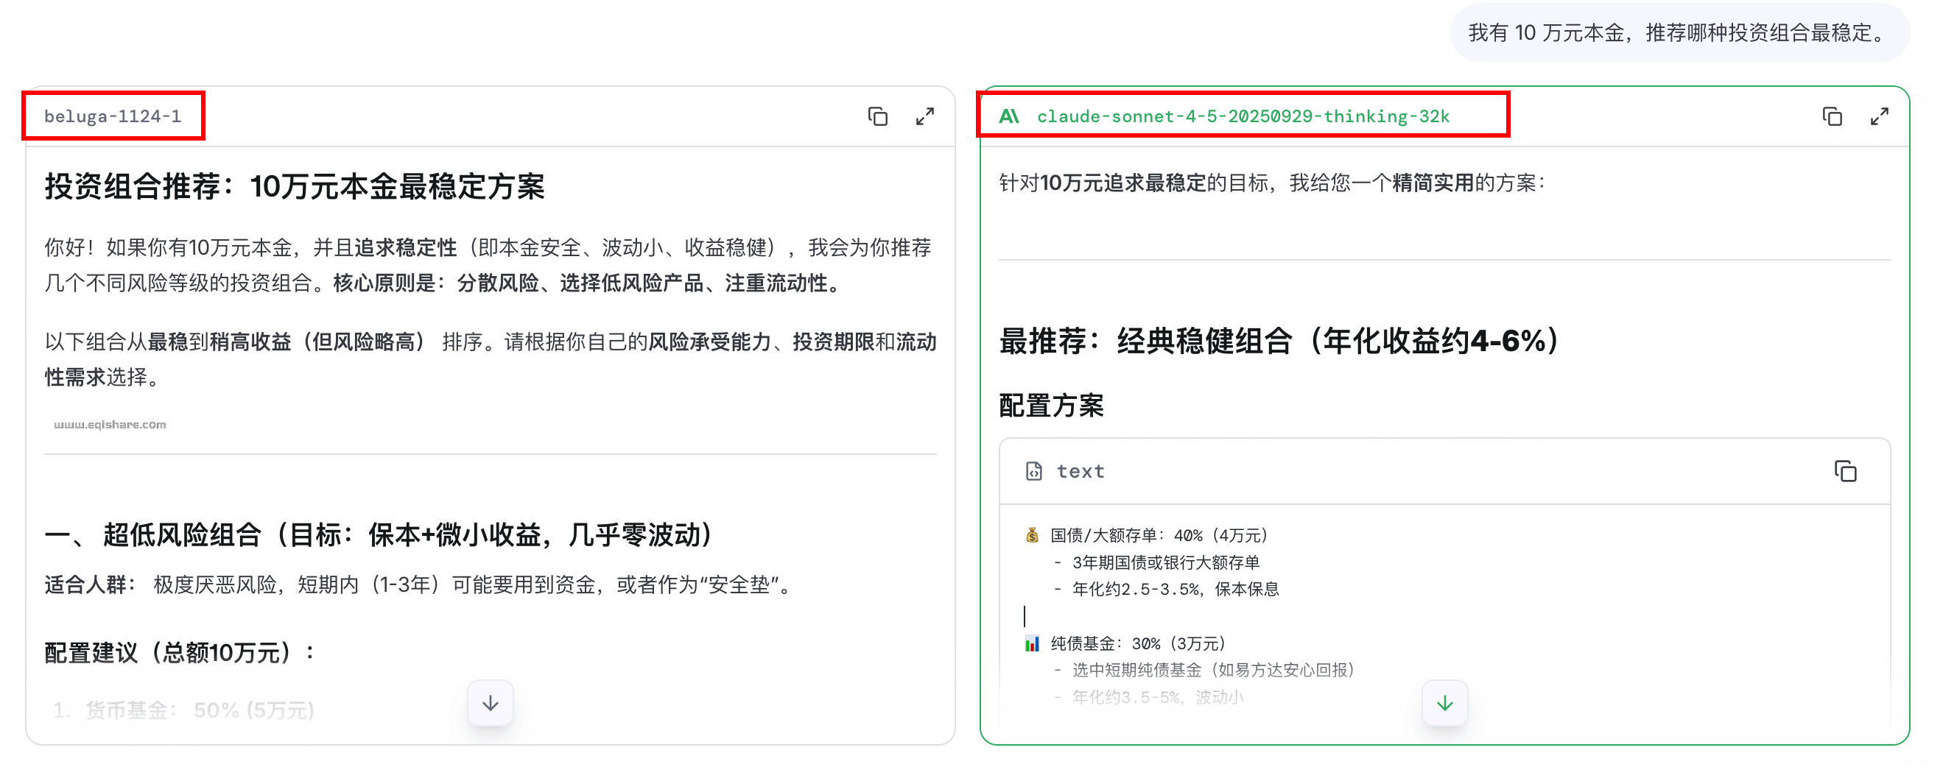This screenshot has width=1943, height=767.
Task: Click the heading 最推荐：经典稳健组合
Action: (x=1277, y=342)
